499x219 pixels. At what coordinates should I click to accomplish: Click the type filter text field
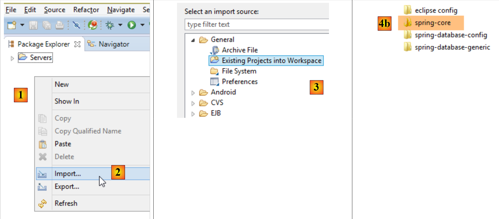click(256, 24)
